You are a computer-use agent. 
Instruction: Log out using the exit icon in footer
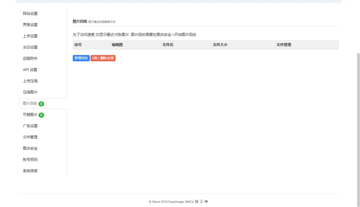(x=206, y=201)
